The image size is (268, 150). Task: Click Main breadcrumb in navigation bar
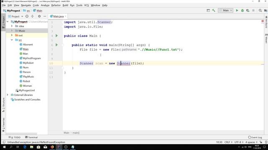point(39,10)
